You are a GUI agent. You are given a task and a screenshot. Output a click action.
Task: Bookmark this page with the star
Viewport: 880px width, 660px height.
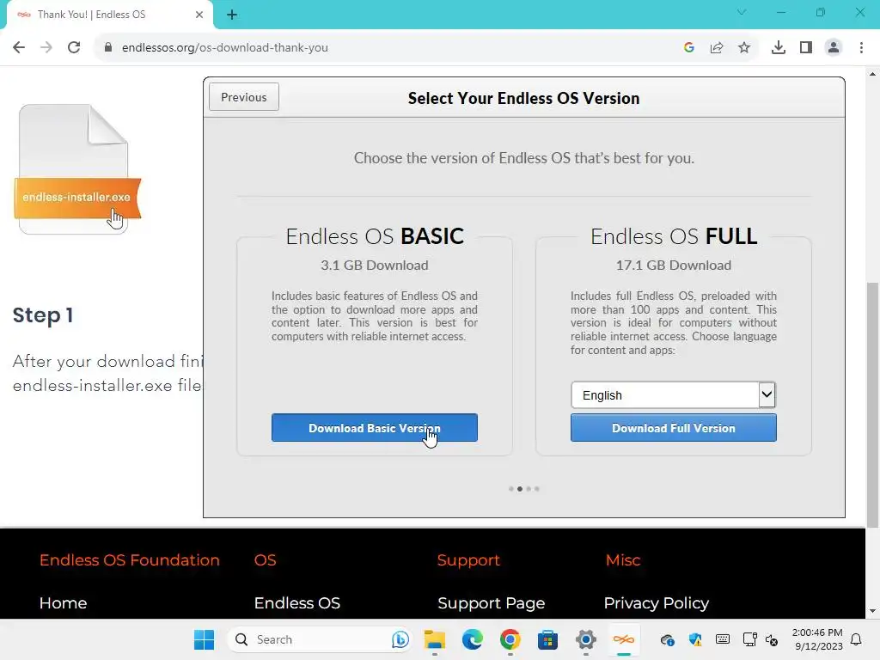pyautogui.click(x=744, y=48)
